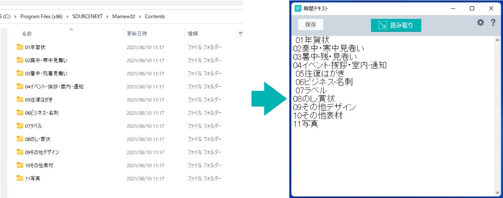503x198 pixels.
Task: Sort by the 更新日時 column header
Action: tap(137, 34)
